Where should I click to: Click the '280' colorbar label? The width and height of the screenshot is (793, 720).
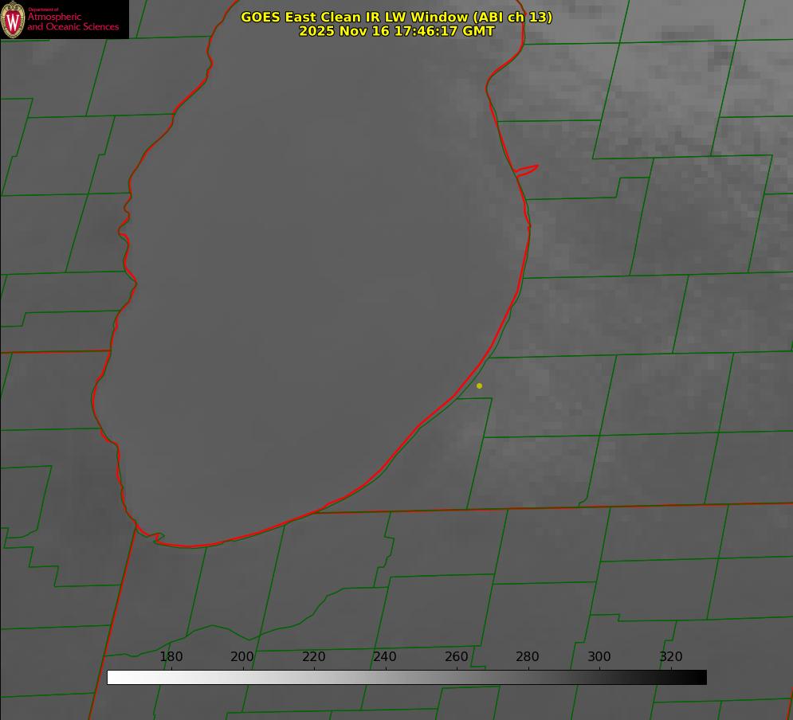(528, 656)
